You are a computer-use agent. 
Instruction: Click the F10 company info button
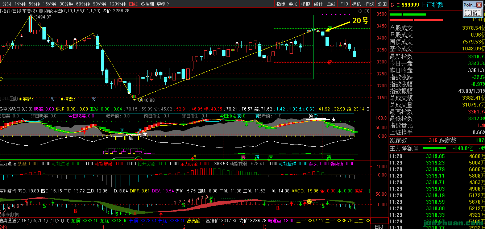click(344, 4)
